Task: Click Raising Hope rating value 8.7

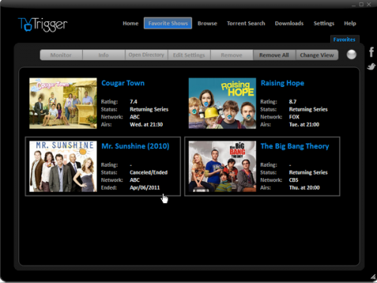Action: click(293, 102)
